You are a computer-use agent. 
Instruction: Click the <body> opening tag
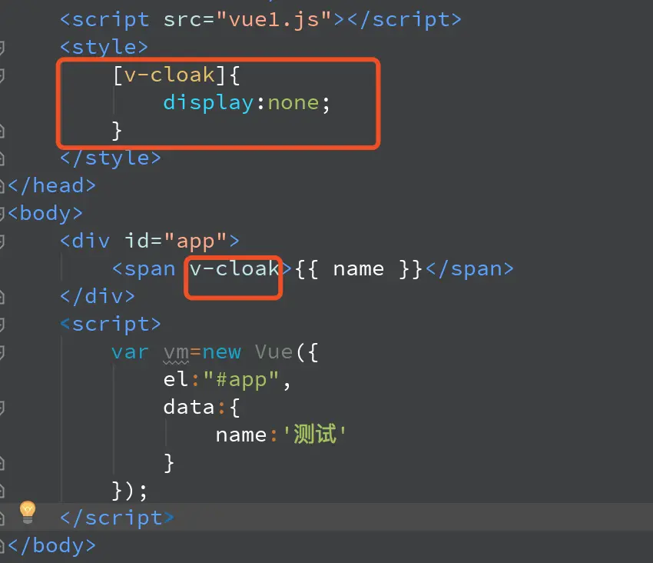point(45,213)
